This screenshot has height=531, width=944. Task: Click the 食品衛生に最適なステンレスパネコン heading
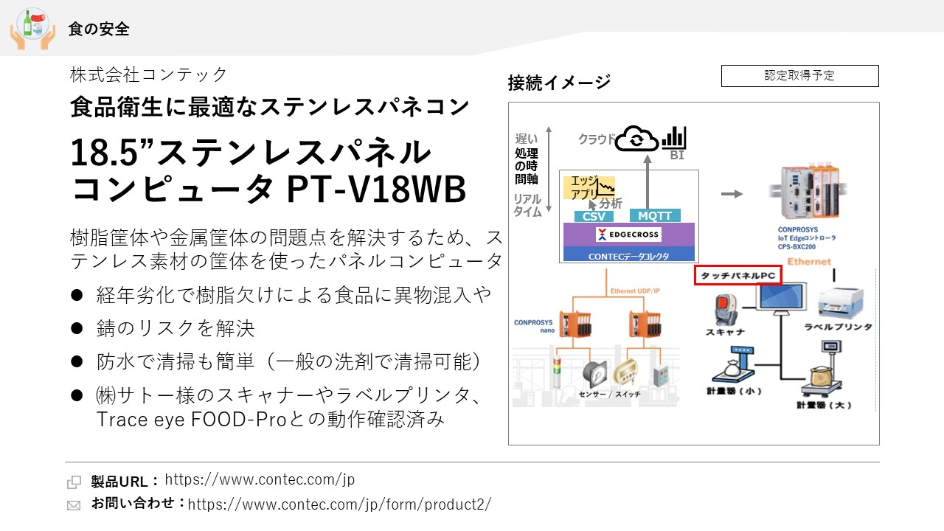click(x=269, y=106)
